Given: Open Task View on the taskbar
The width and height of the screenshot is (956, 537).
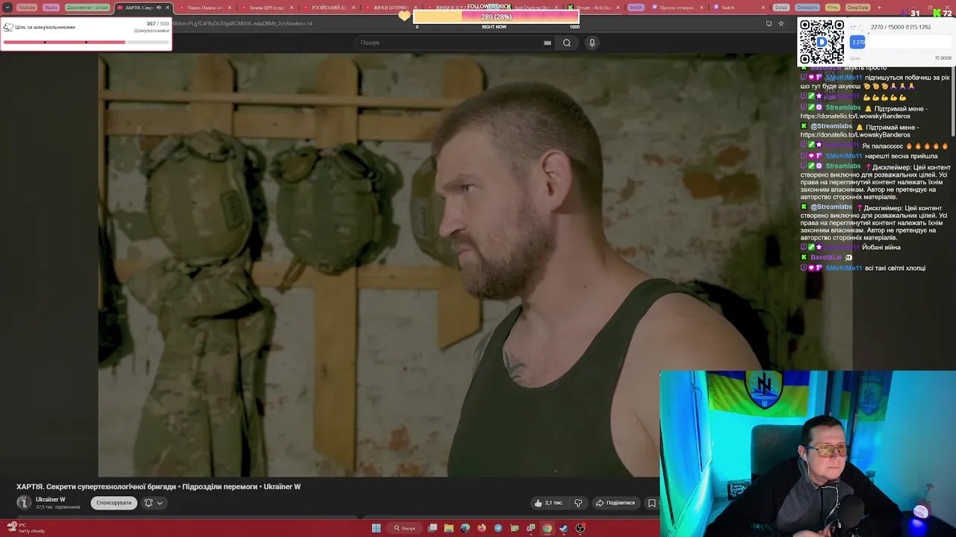Looking at the screenshot, I should (432, 528).
